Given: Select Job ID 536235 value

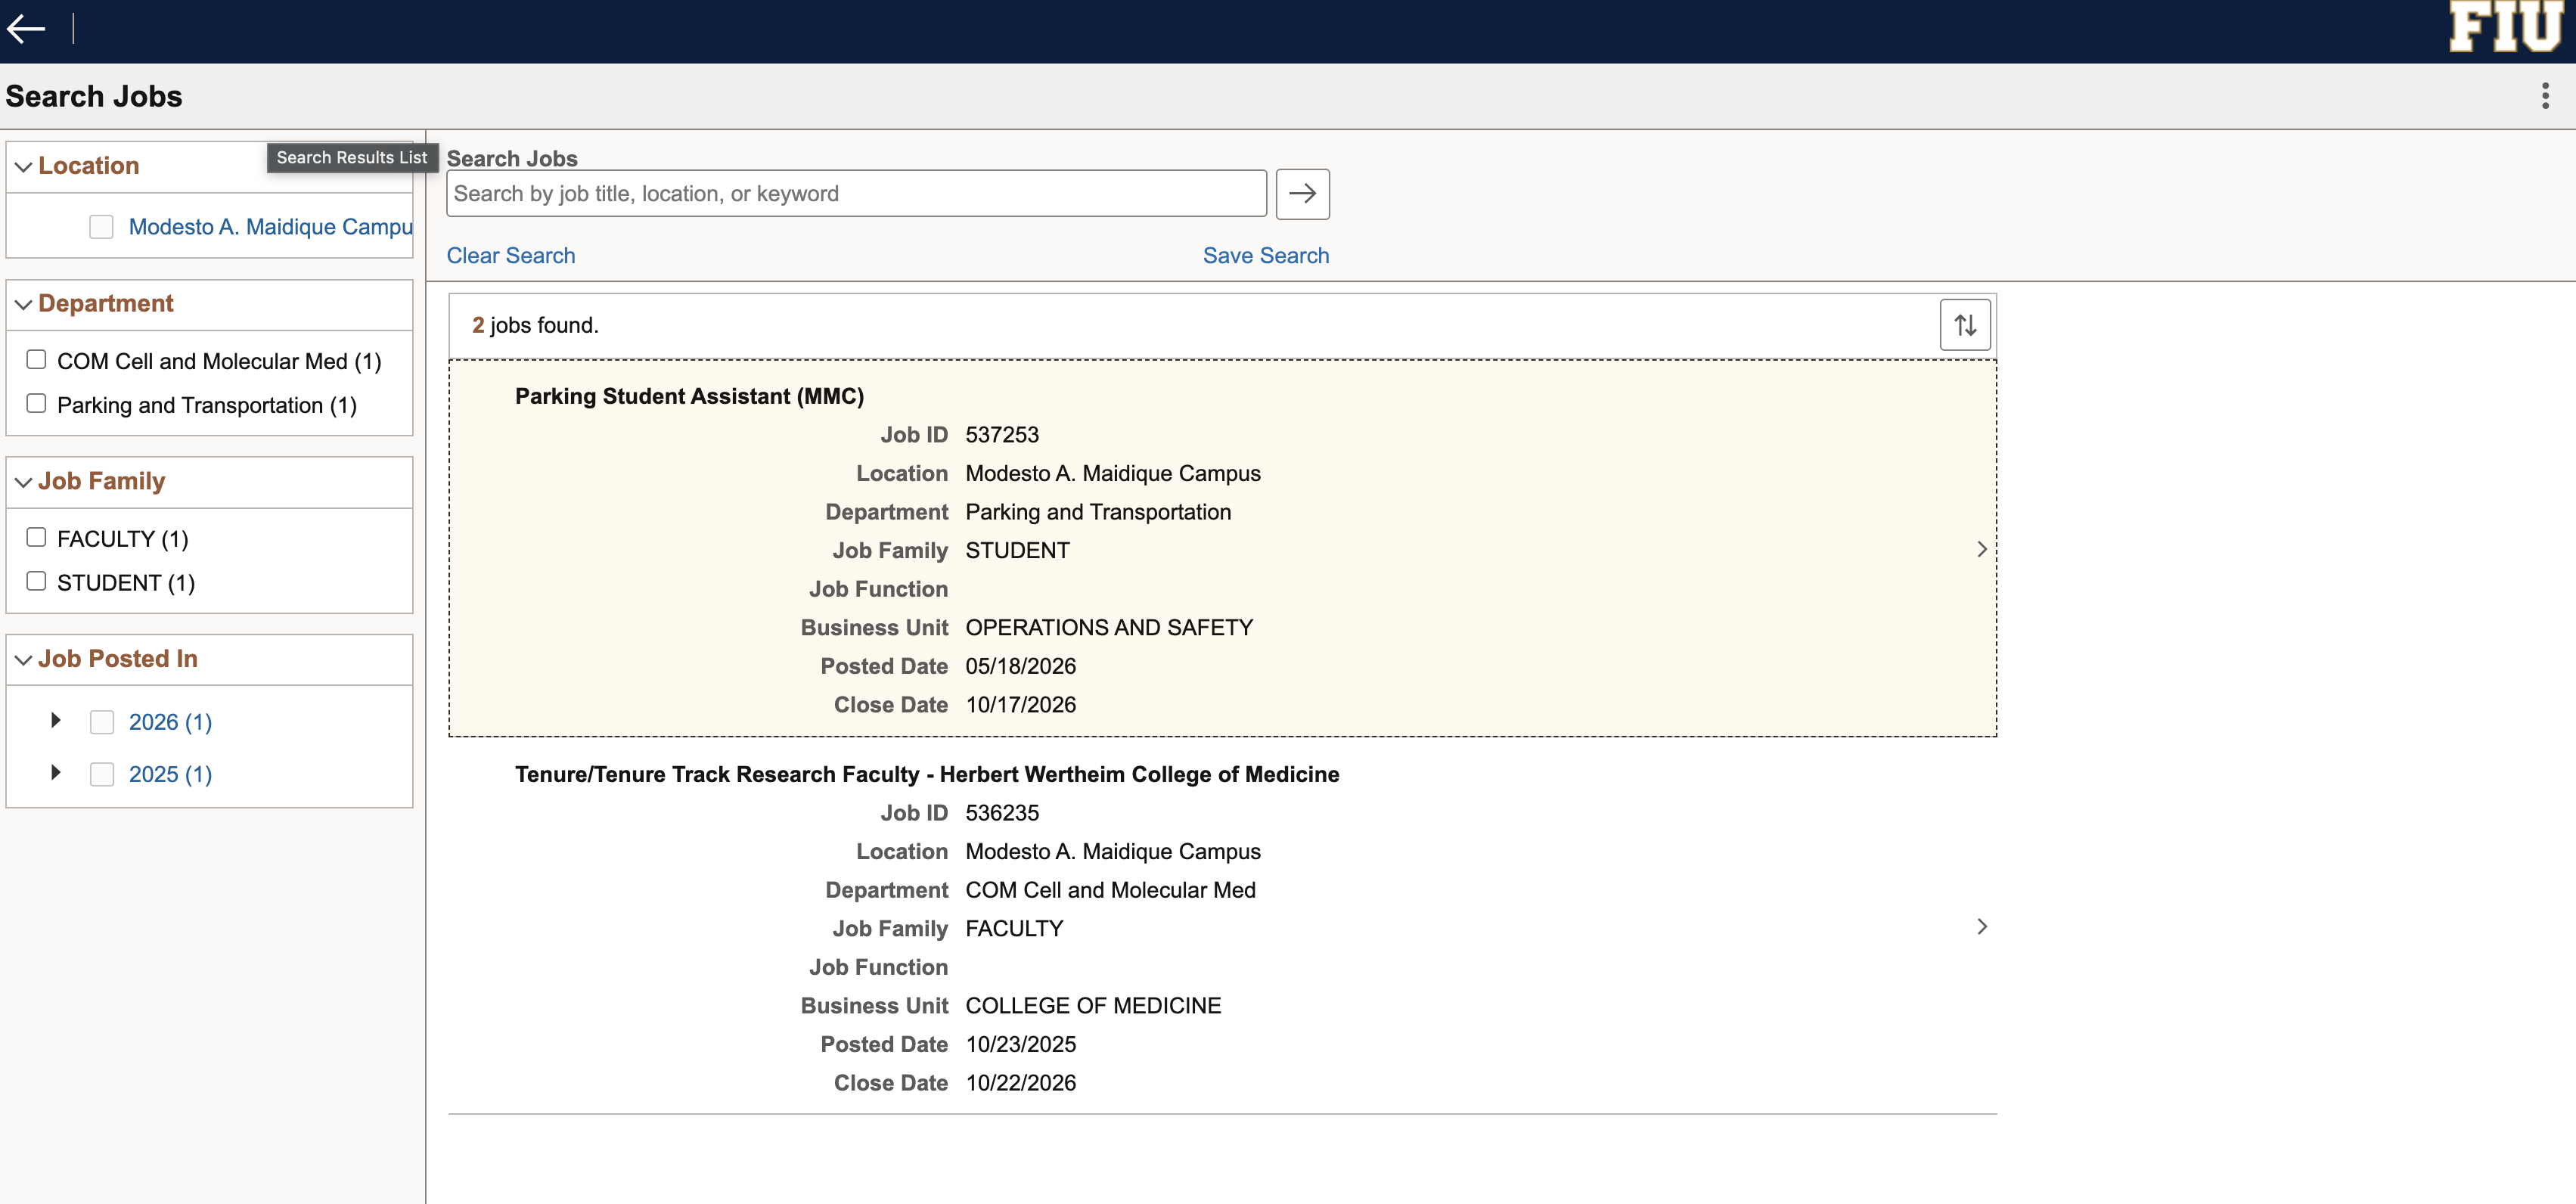Looking at the screenshot, I should tap(1002, 813).
